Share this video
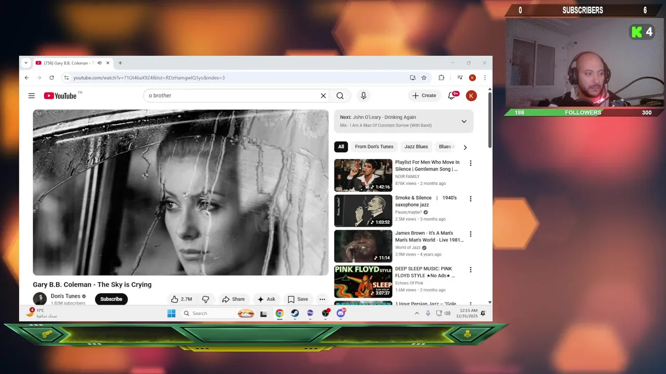 [233, 299]
